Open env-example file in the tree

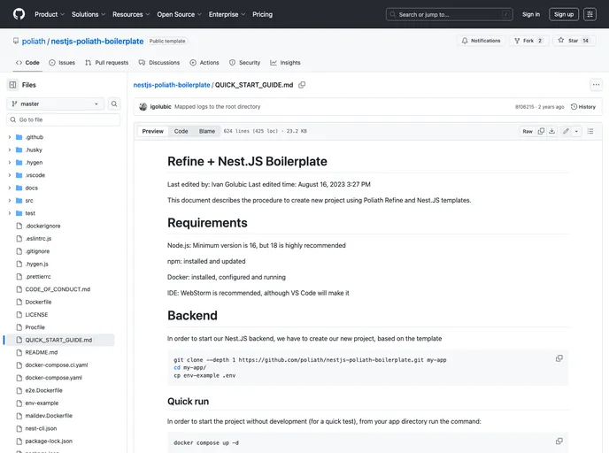(x=42, y=403)
